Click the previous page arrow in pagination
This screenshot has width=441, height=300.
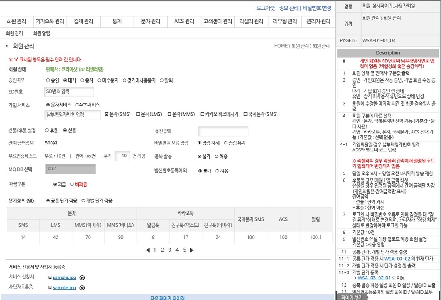click(147, 250)
